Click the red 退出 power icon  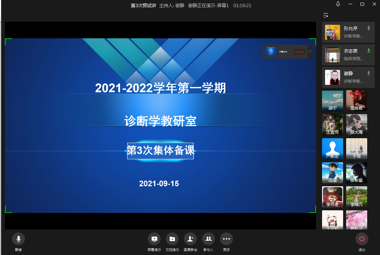pos(362,239)
